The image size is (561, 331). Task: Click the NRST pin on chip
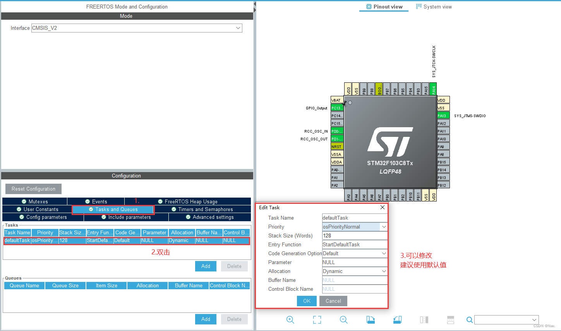click(x=337, y=147)
